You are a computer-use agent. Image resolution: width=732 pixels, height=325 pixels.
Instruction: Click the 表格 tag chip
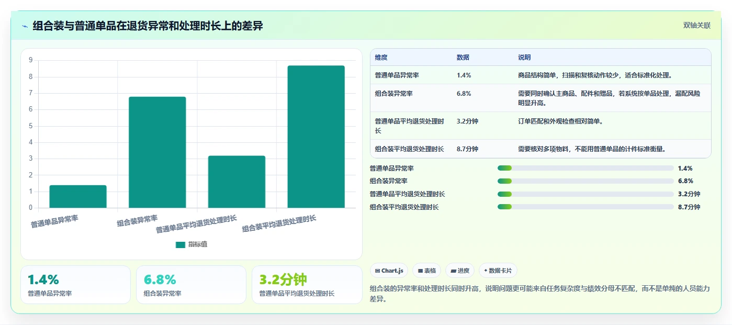tap(426, 271)
